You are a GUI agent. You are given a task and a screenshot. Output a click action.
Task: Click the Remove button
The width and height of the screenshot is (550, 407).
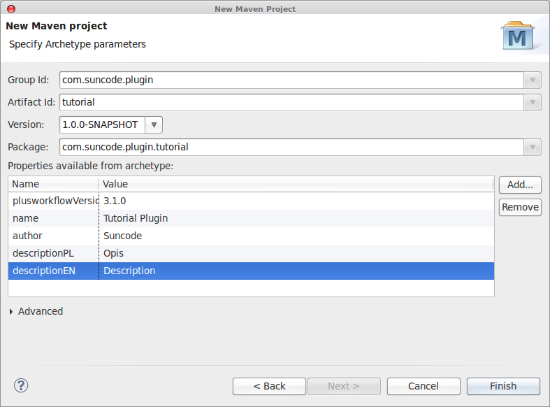(x=520, y=207)
